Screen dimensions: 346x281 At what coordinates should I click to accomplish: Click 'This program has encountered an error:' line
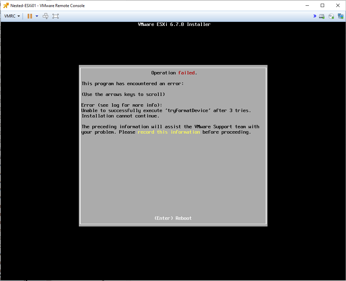click(x=133, y=84)
